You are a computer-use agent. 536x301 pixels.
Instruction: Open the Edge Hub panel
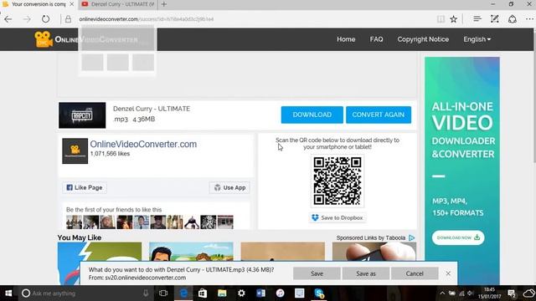pos(477,19)
